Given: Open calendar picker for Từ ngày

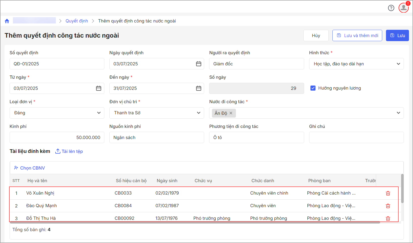Looking at the screenshot, I should (x=99, y=88).
